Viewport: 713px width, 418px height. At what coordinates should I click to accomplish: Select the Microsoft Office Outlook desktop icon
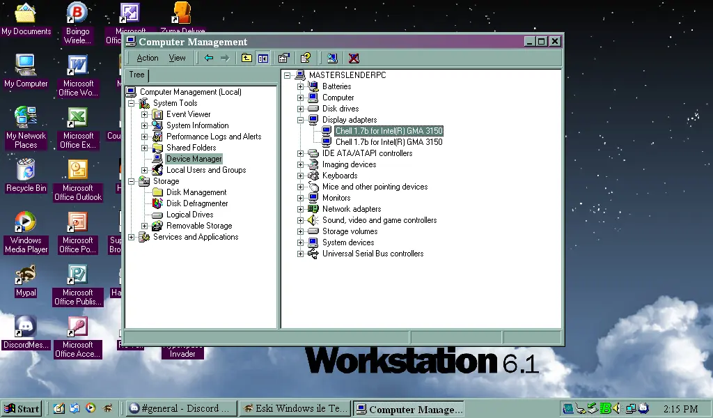78,180
